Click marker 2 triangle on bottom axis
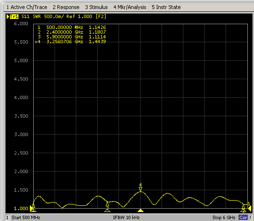This screenshot has width=254, height=221. pos(107,211)
